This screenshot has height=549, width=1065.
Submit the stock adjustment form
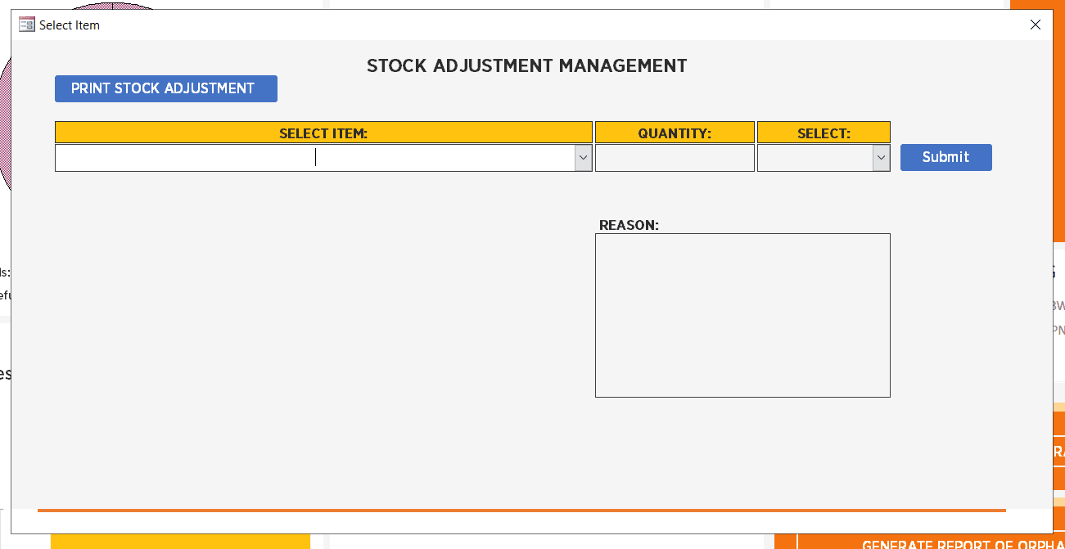[945, 157]
